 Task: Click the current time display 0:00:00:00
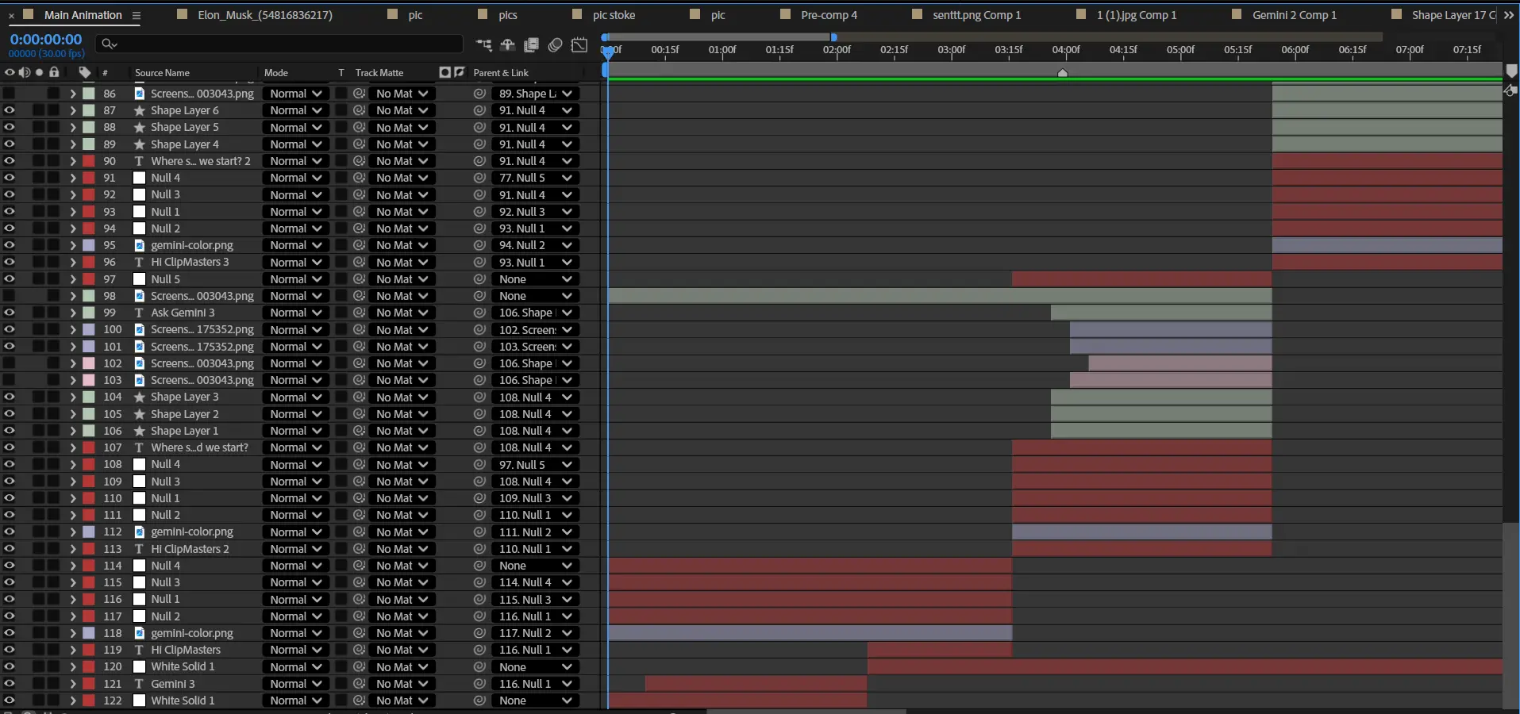(46, 39)
